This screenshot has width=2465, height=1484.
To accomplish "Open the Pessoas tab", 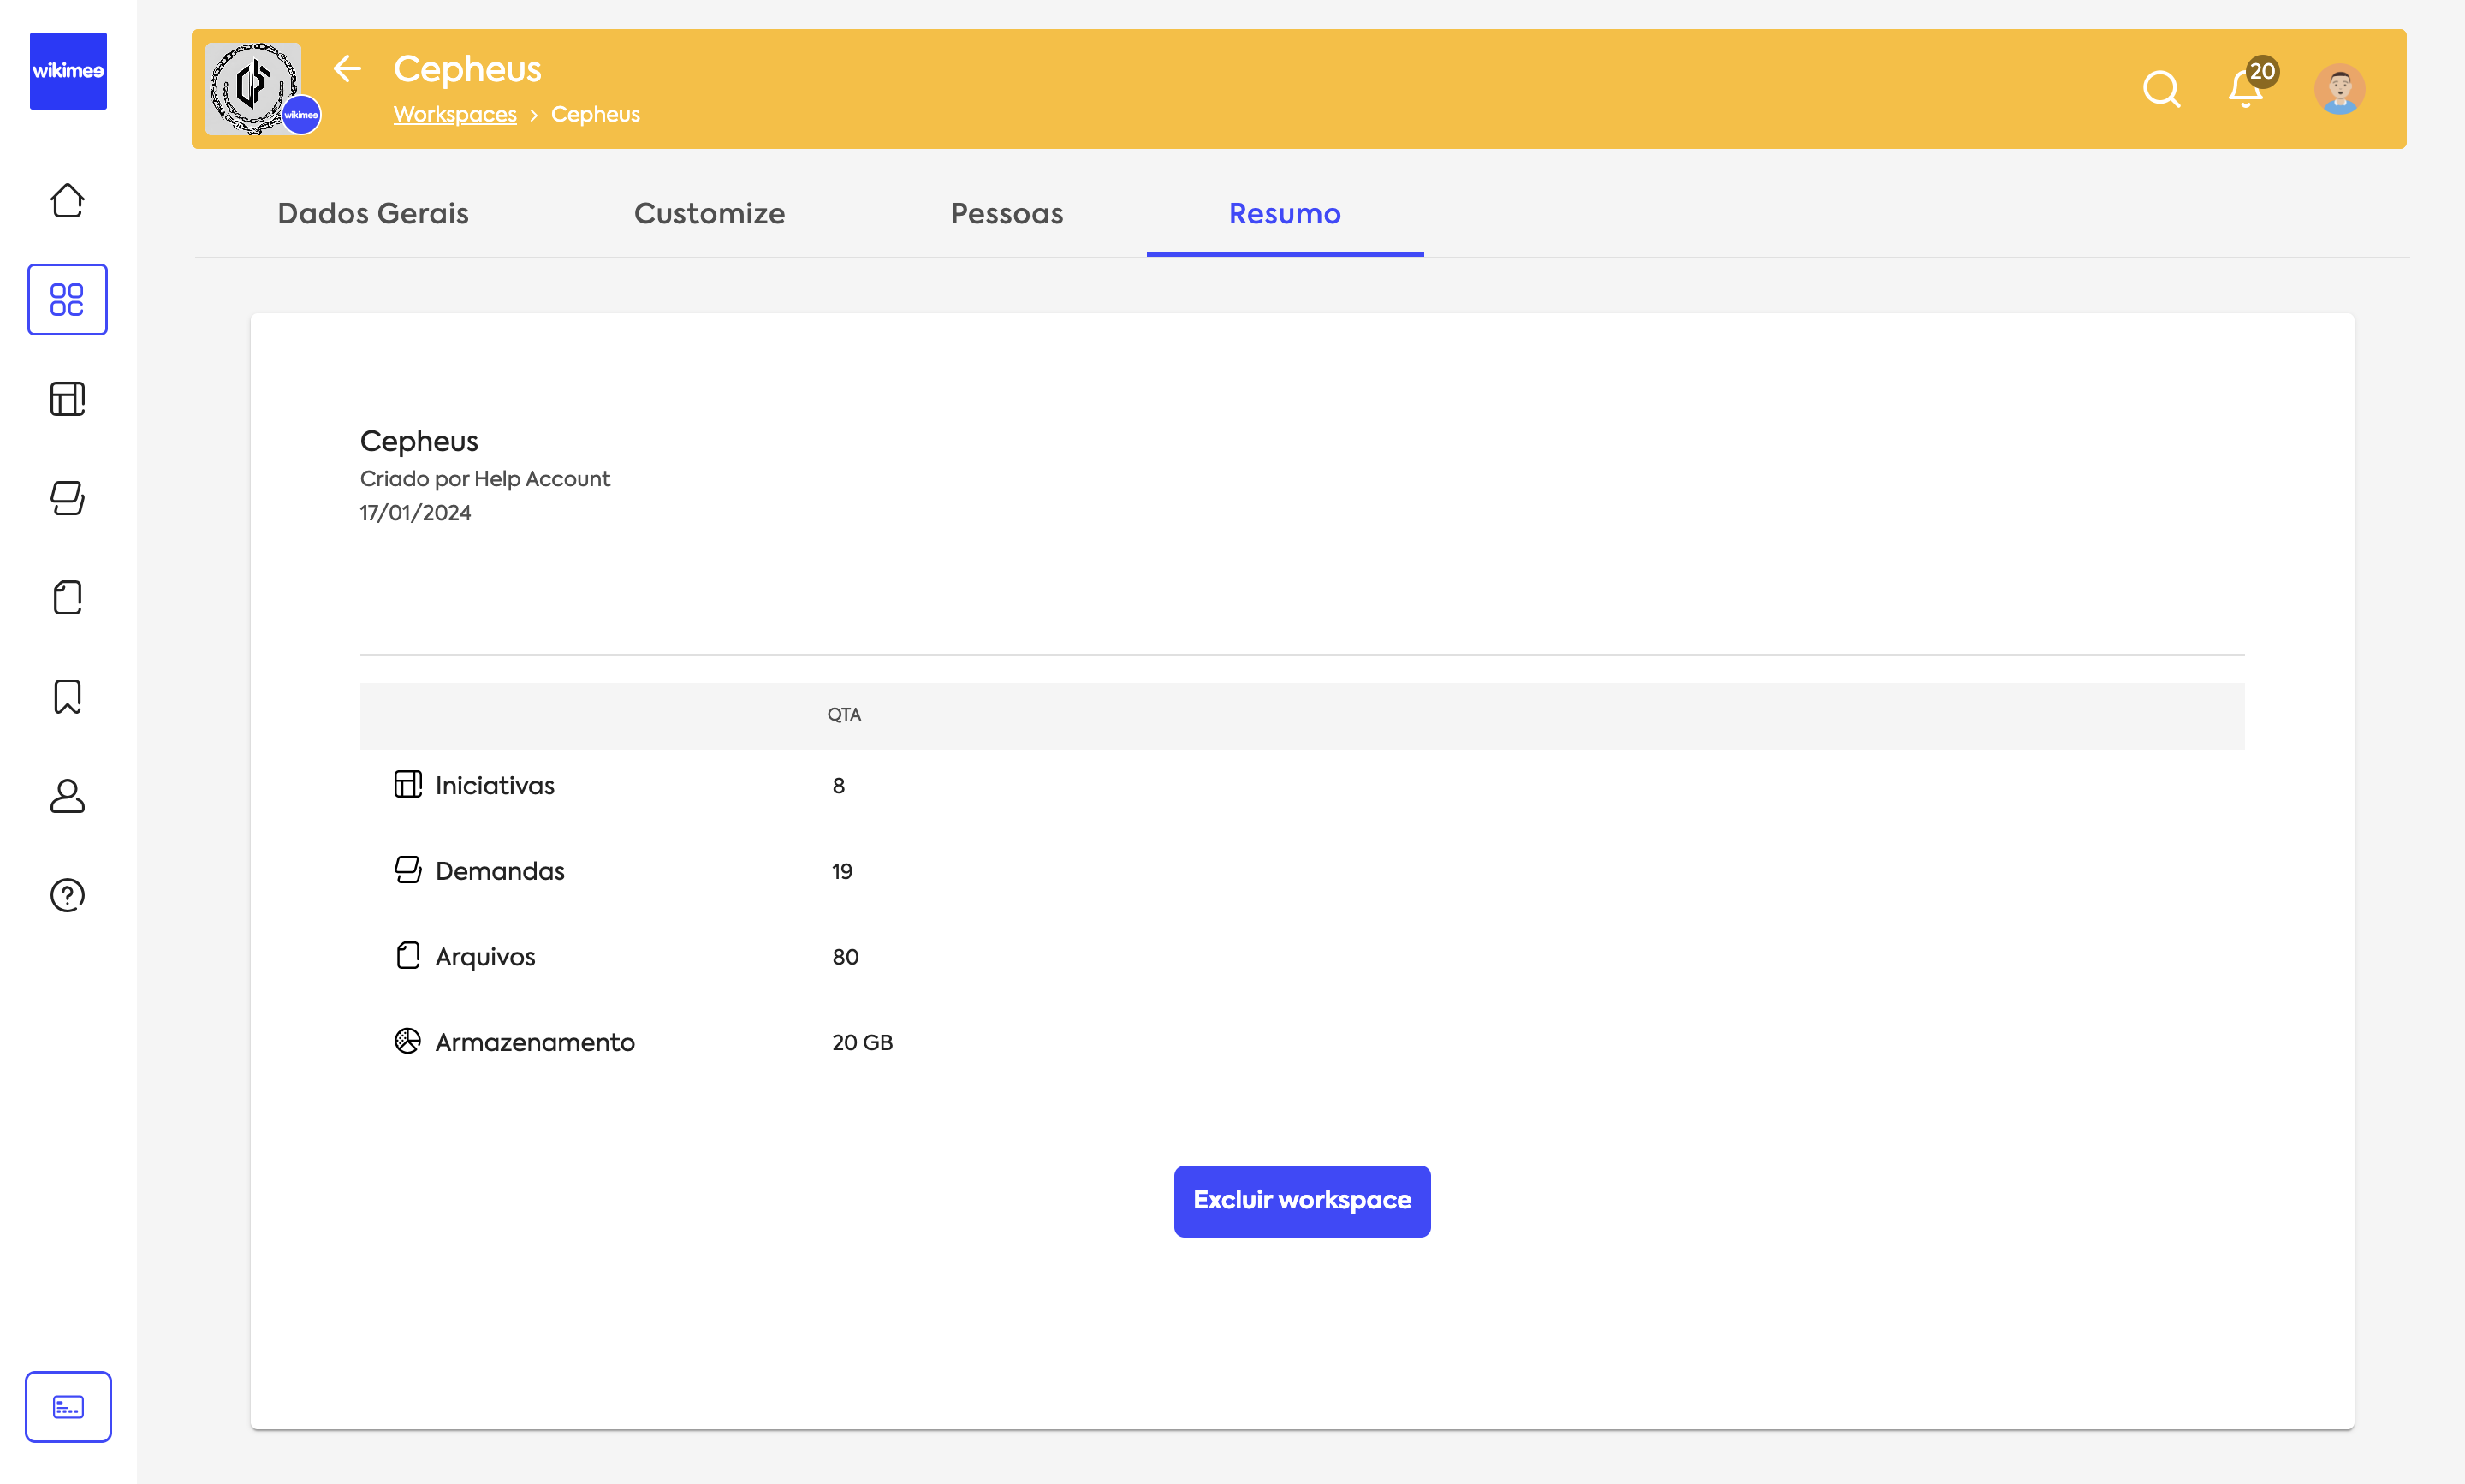I will (x=1006, y=213).
